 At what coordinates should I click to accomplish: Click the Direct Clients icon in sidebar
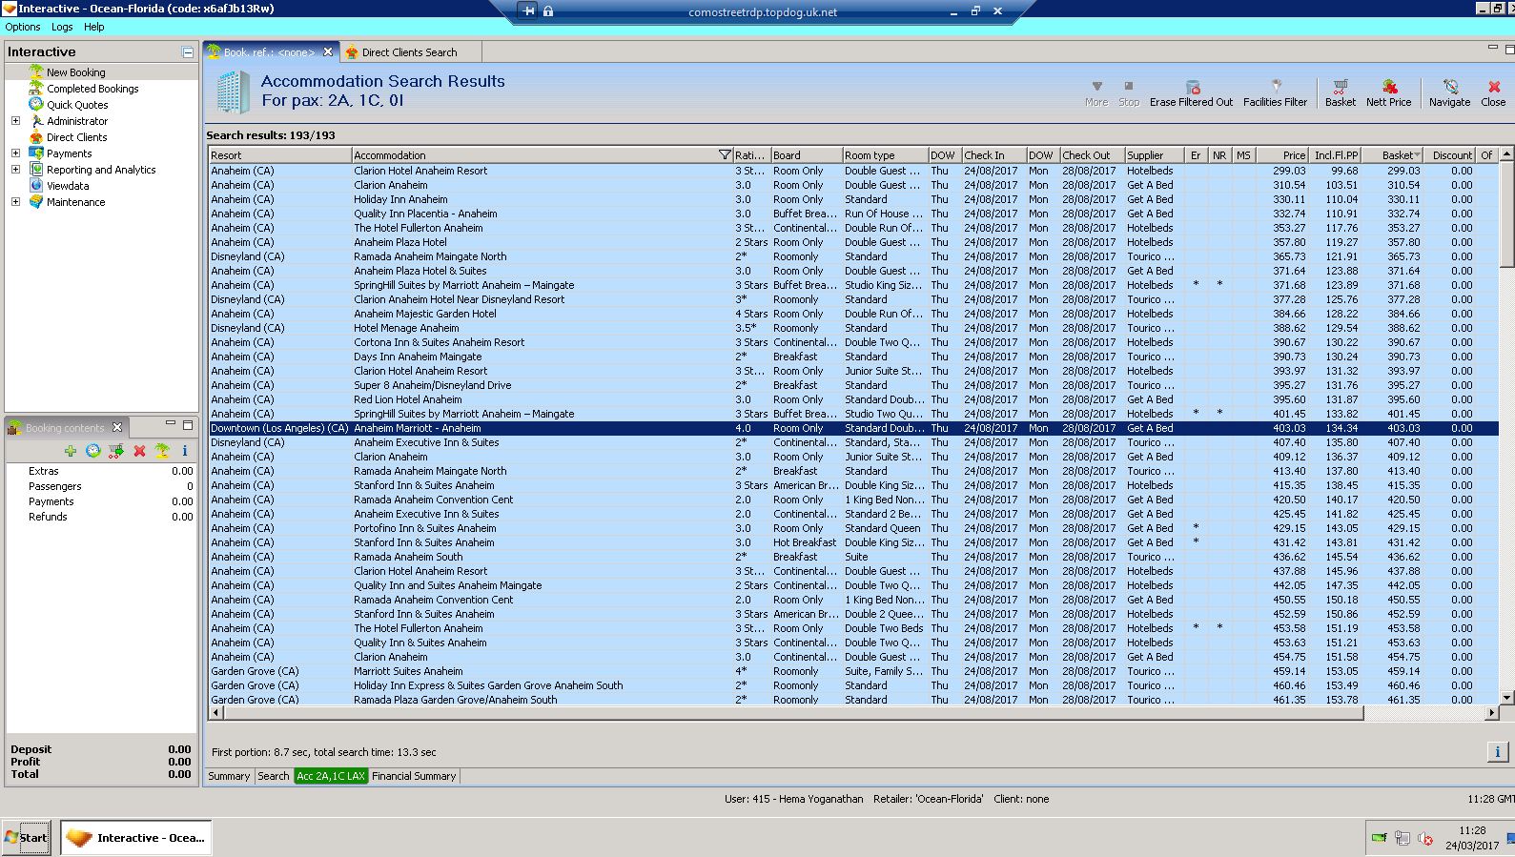click(36, 136)
